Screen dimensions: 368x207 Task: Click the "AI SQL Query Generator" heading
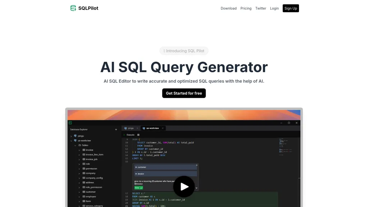pos(184,67)
